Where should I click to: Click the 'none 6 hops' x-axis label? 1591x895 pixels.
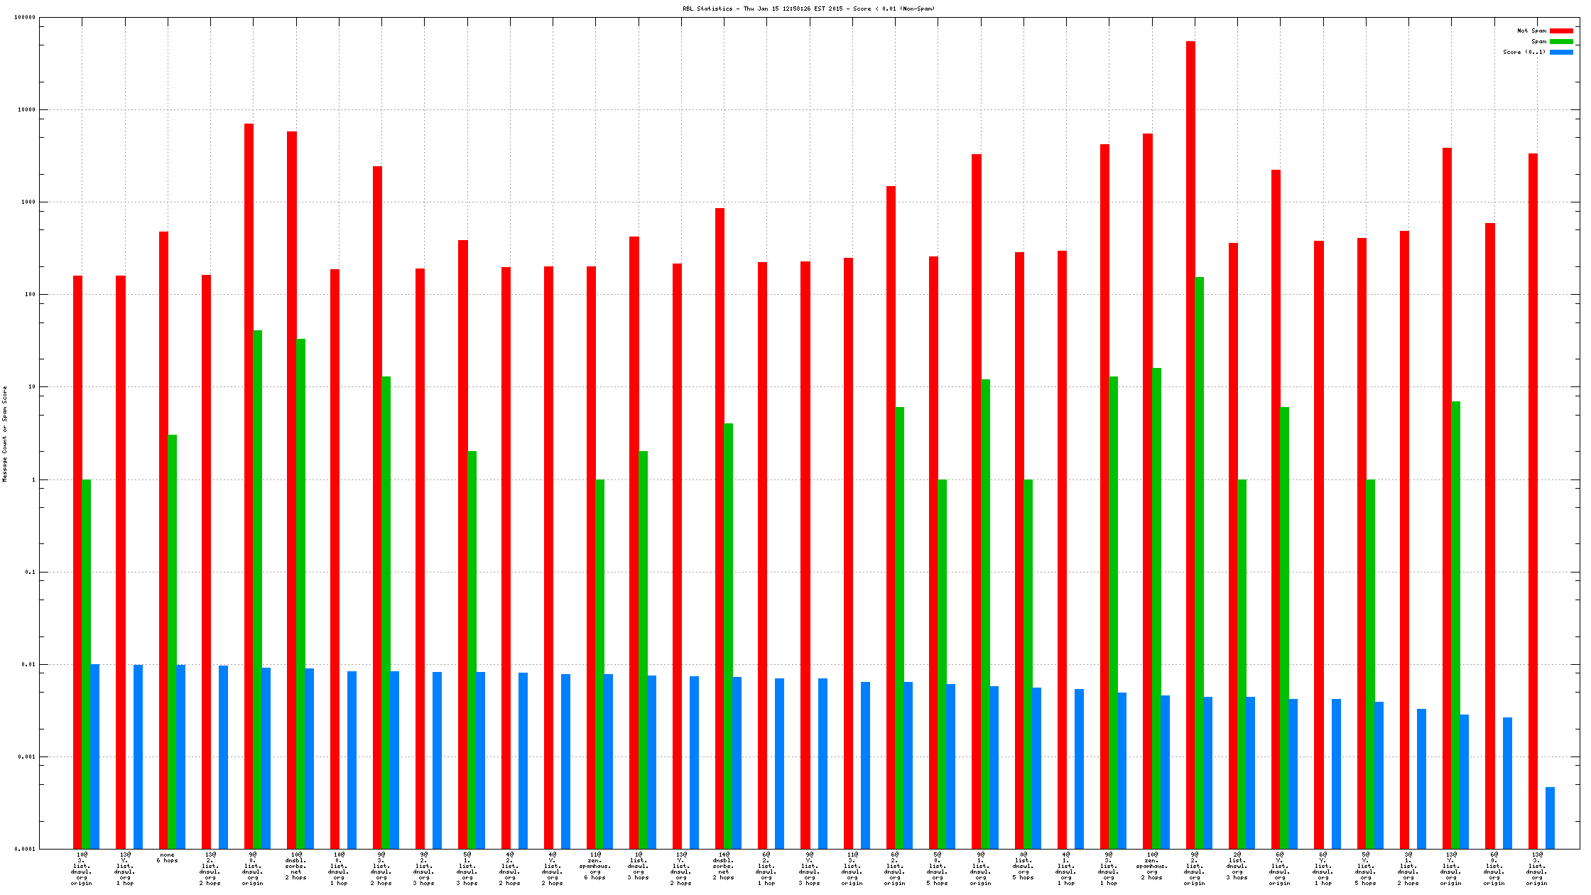tap(168, 857)
